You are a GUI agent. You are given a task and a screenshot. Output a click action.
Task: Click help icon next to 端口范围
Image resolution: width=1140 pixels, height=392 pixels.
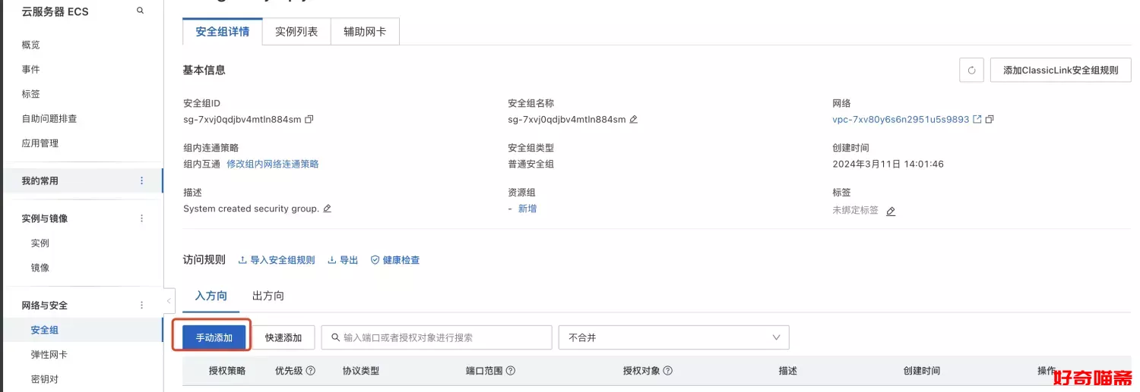pyautogui.click(x=511, y=371)
